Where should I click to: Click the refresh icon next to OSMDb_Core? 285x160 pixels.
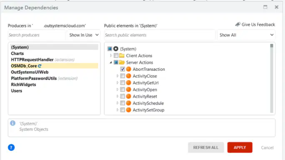[x=40, y=66]
